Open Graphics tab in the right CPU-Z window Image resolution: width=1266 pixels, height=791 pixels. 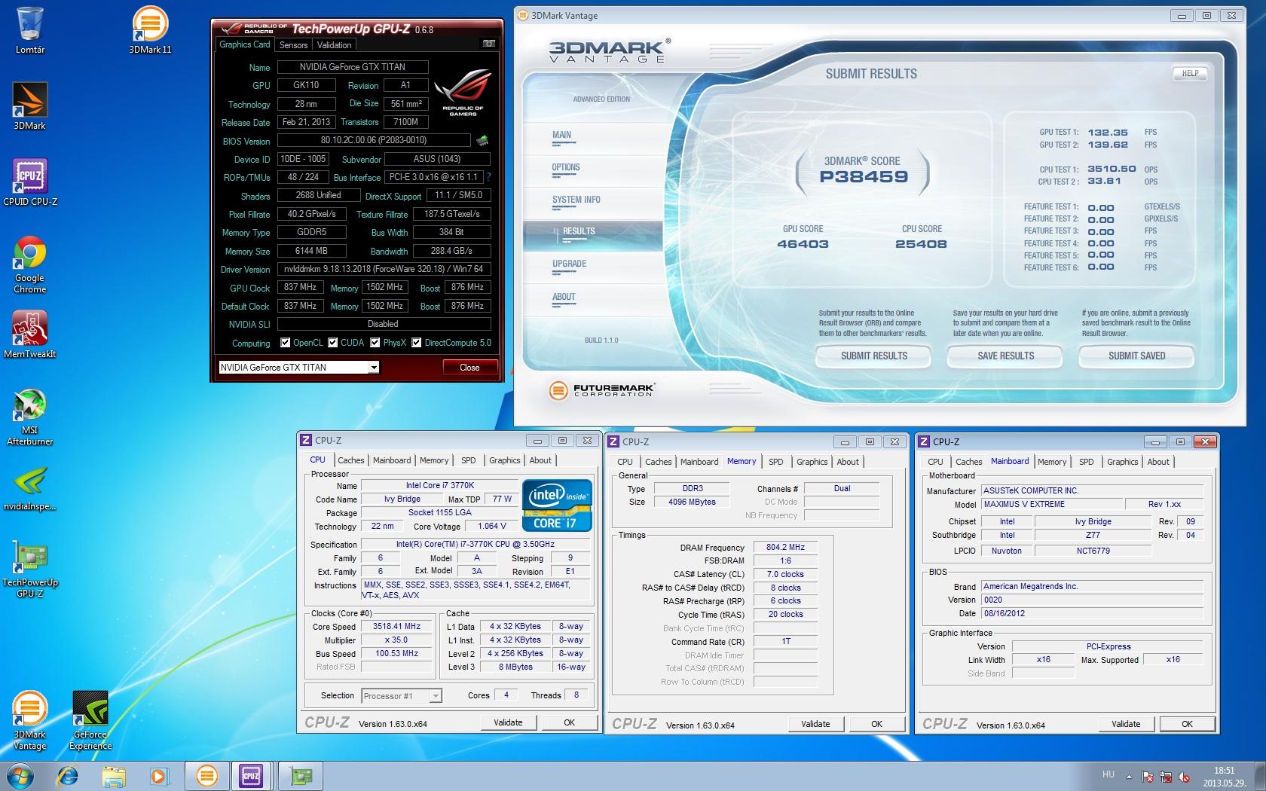click(1122, 462)
